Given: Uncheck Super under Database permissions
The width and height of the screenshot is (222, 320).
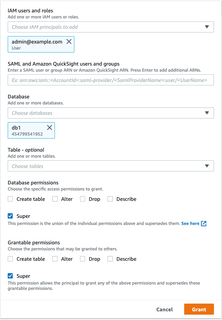Looking at the screenshot, I should pos(10,216).
